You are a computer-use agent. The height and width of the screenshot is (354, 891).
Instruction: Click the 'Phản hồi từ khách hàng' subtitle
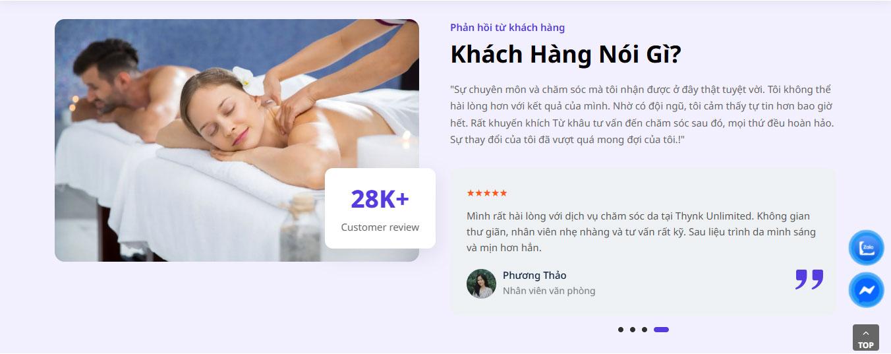point(507,28)
